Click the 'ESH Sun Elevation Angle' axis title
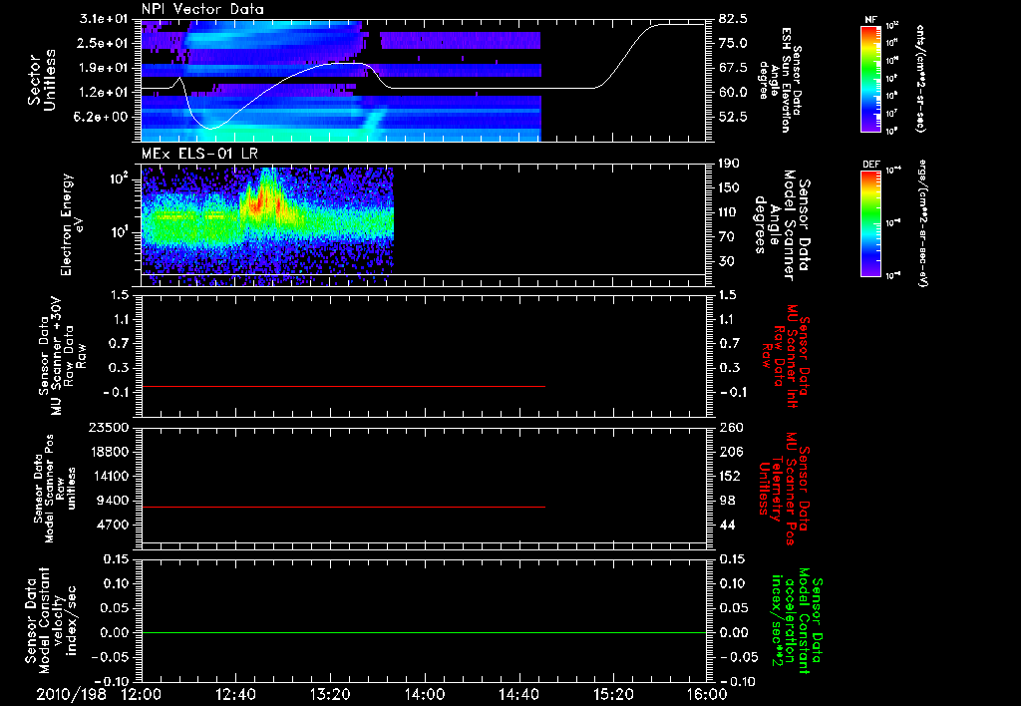This screenshot has width=1021, height=706. [x=781, y=80]
